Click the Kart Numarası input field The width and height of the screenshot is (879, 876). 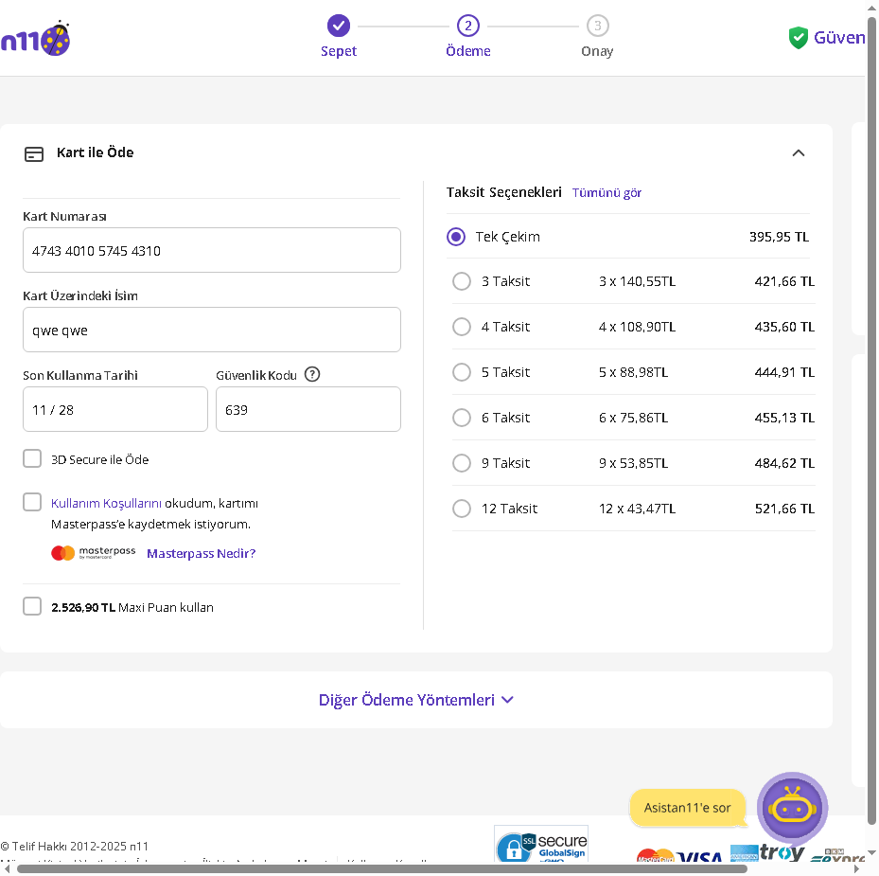pyautogui.click(x=212, y=251)
